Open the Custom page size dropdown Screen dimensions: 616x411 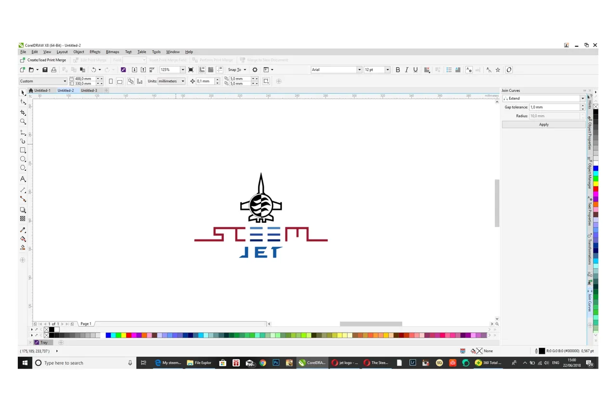[65, 81]
